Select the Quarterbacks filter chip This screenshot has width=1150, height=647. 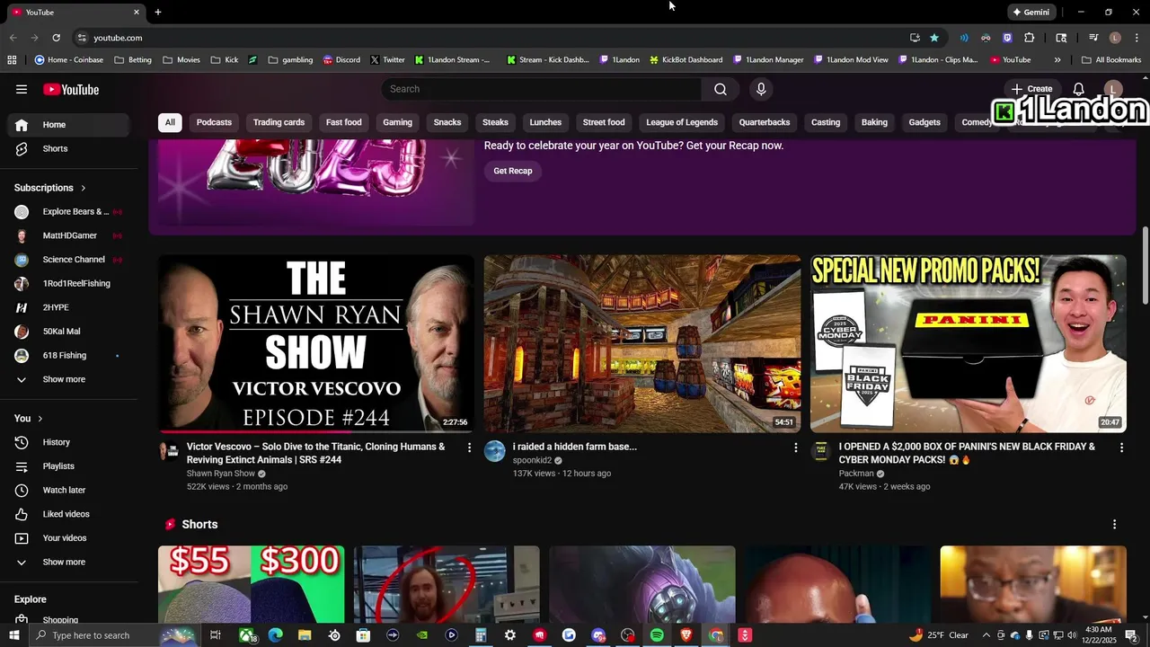(x=765, y=122)
